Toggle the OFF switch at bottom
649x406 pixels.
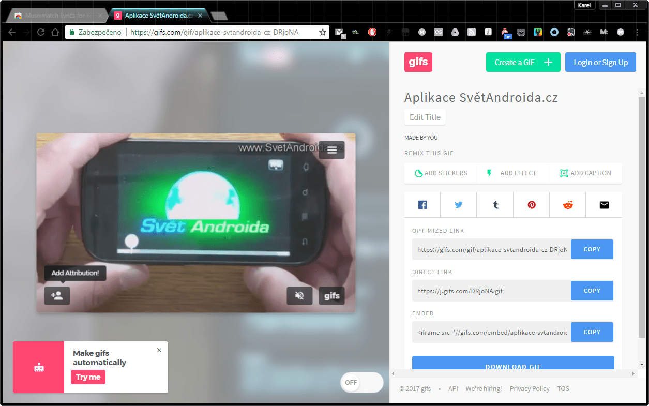click(x=361, y=382)
